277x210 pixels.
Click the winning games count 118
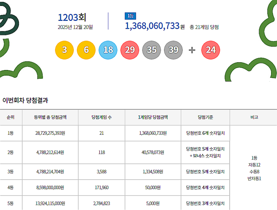pos(101,152)
